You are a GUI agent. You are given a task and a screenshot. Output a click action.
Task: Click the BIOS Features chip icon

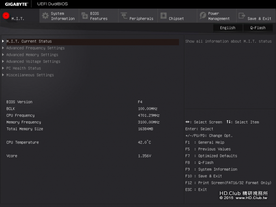85,16
